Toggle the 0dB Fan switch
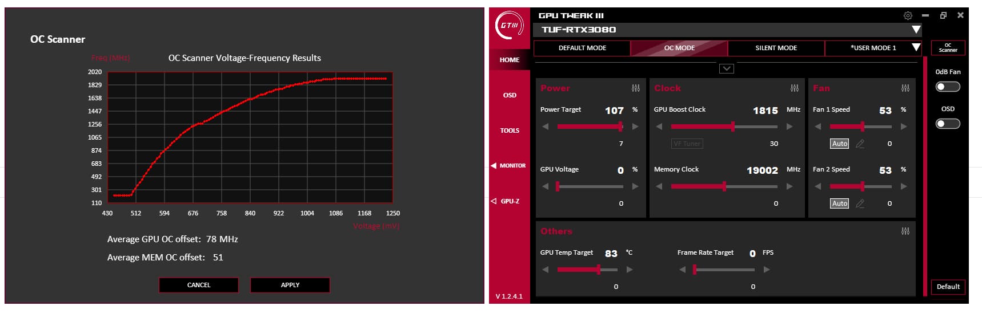Image resolution: width=982 pixels, height=314 pixels. tap(948, 87)
